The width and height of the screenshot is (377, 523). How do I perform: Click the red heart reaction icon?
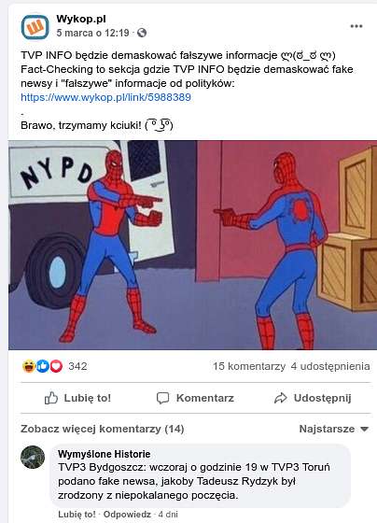(x=56, y=366)
